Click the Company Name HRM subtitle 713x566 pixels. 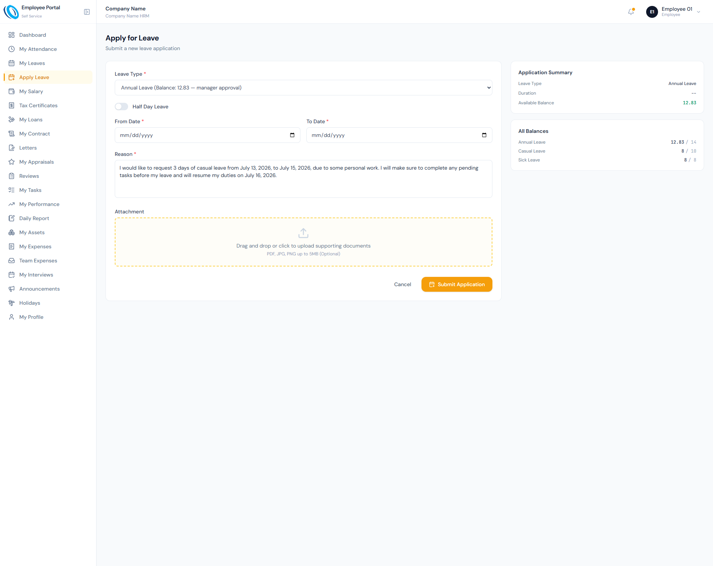pyautogui.click(x=127, y=16)
